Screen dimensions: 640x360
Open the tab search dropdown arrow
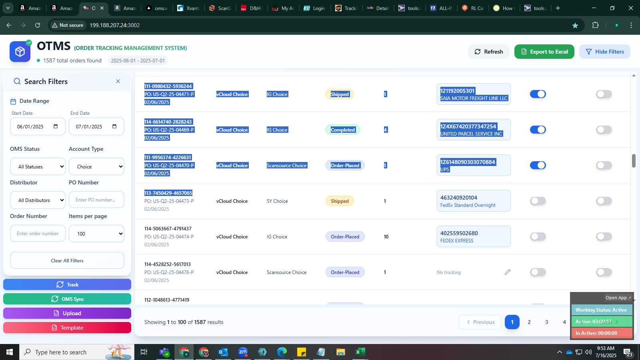(8, 8)
